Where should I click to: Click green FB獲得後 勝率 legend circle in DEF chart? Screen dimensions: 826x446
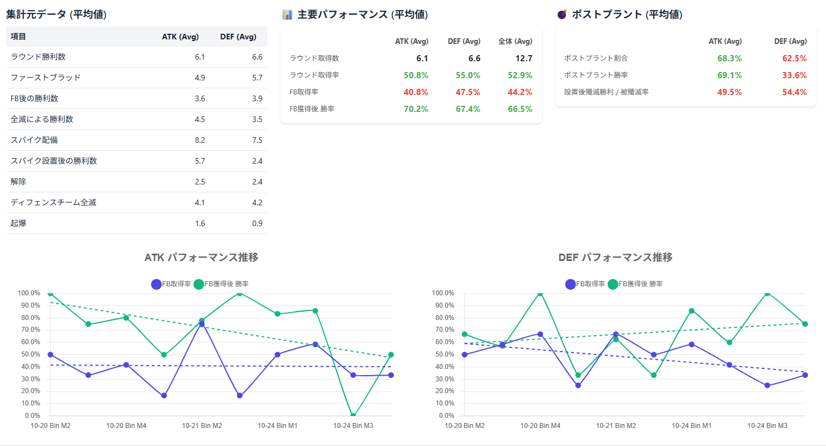click(613, 285)
